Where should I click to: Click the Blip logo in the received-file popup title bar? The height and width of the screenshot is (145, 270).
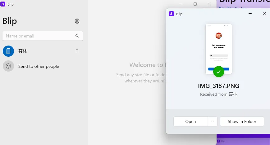tap(172, 14)
